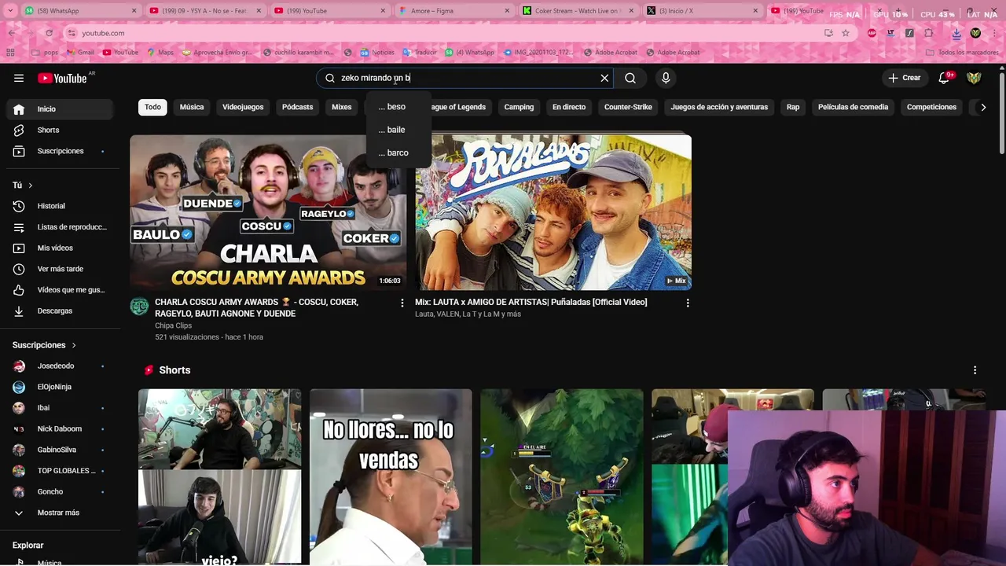Open the Goncho channel
This screenshot has height=566, width=1006.
click(61, 491)
